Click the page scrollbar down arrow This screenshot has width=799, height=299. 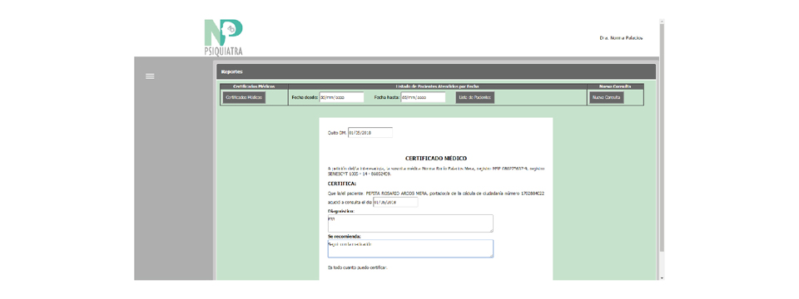(x=662, y=277)
